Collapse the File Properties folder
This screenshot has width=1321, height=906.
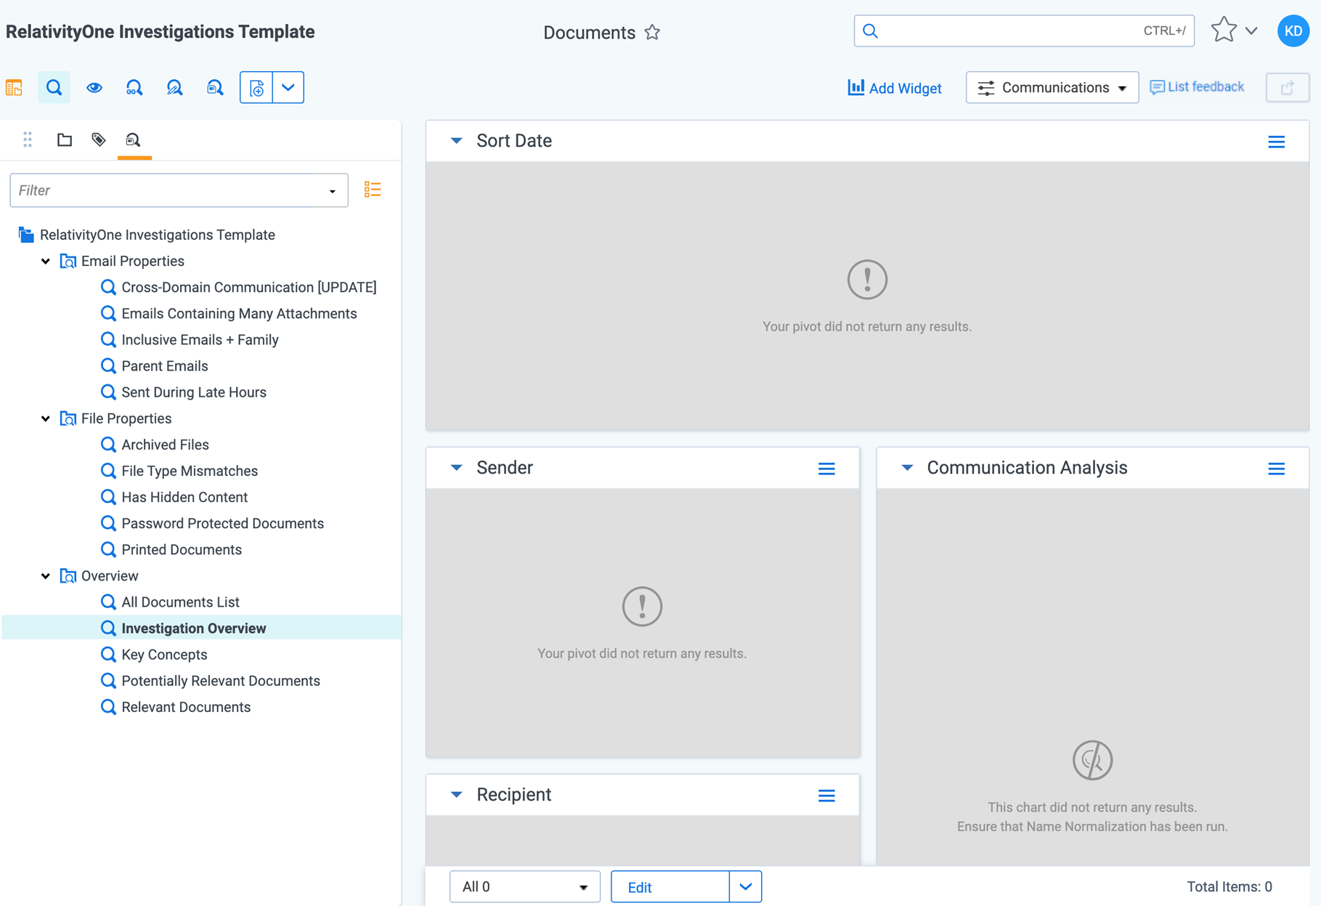(46, 418)
